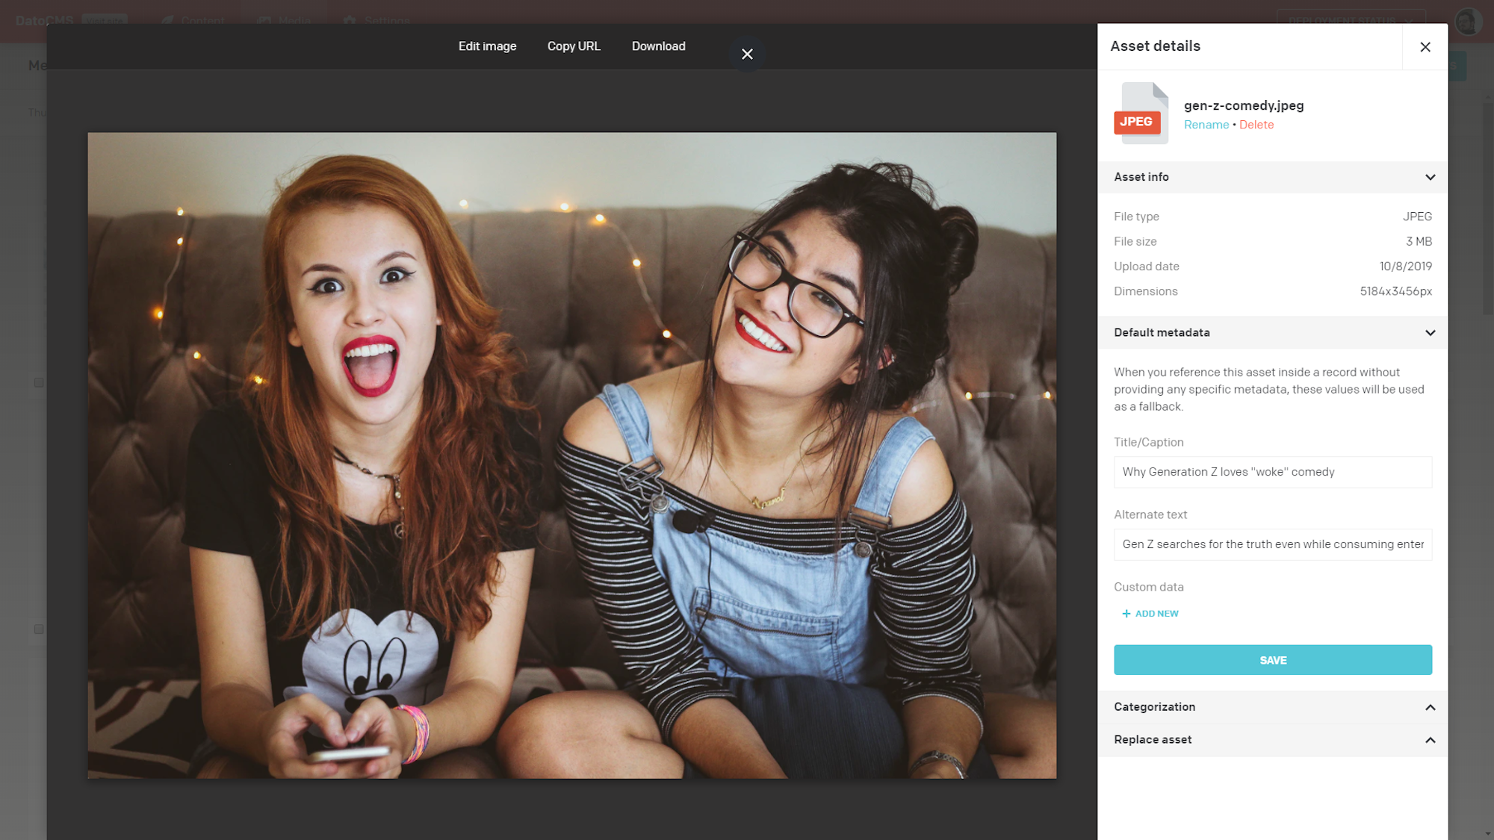Click into the Alternate text input field
The height and width of the screenshot is (840, 1494).
pyautogui.click(x=1273, y=544)
